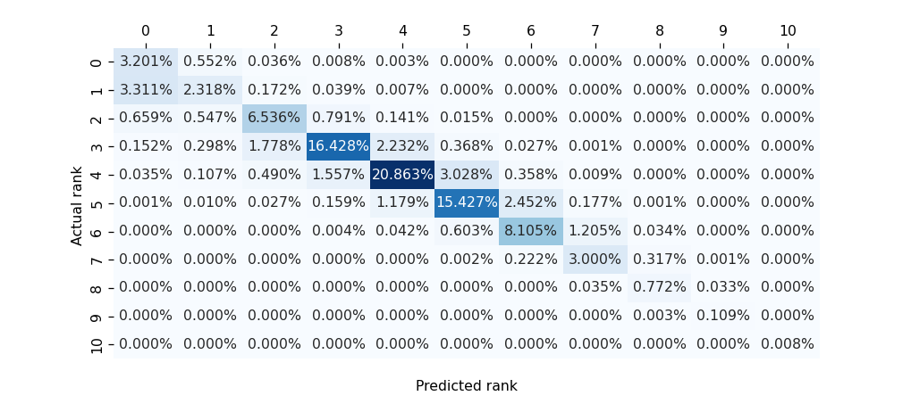Click the 'Actual rank' axis label
The width and height of the screenshot is (911, 404).
tap(77, 206)
